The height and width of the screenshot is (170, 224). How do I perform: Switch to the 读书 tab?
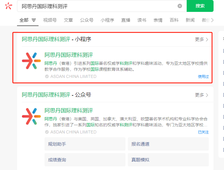(142, 20)
